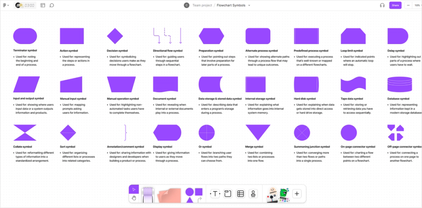Select the connector arrow tool

tap(200, 200)
